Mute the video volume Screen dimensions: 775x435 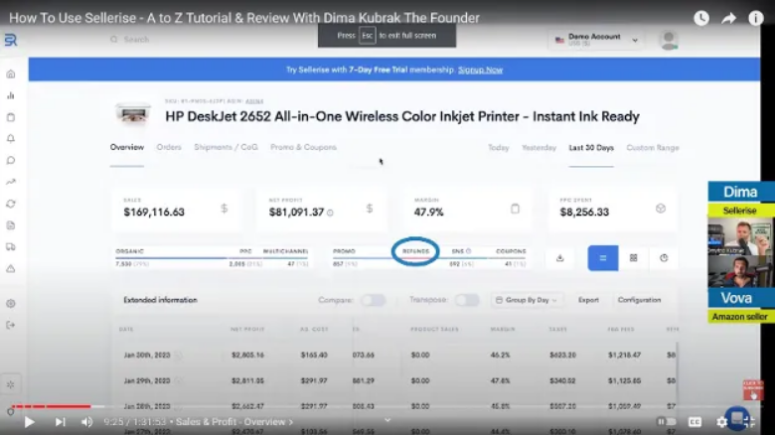click(x=87, y=422)
